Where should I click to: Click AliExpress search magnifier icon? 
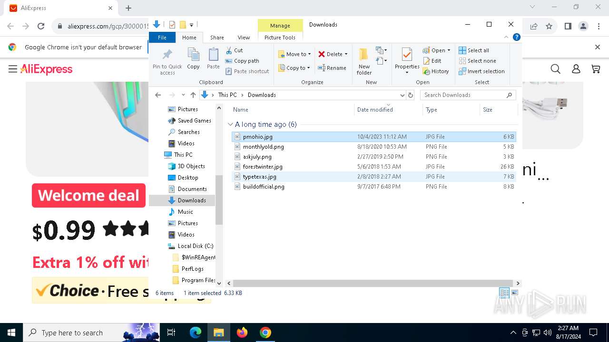(x=555, y=69)
